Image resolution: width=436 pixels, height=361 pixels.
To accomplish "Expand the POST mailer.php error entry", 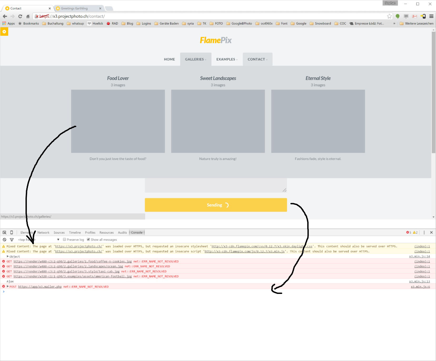I will pyautogui.click(x=8, y=287).
